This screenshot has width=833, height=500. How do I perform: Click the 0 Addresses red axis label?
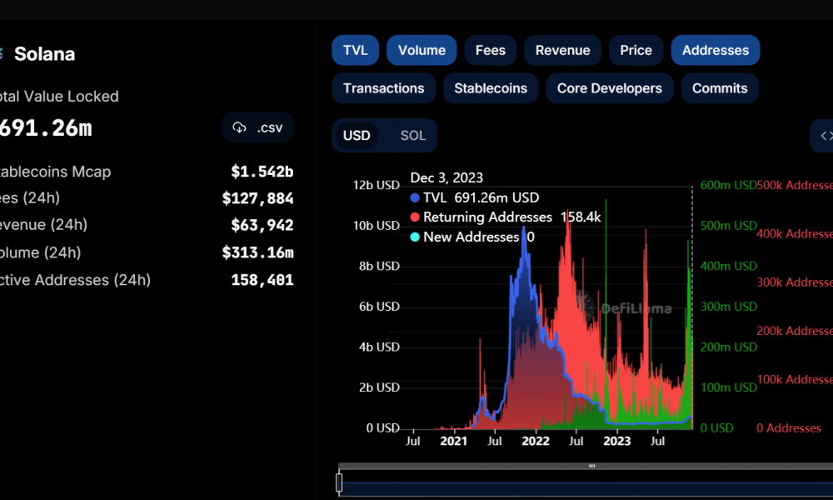coord(789,427)
